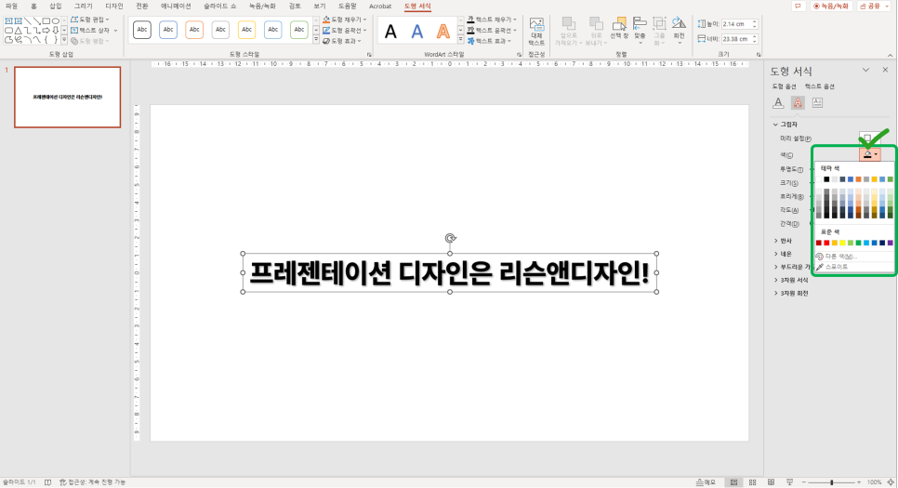This screenshot has height=488, width=898.
Task: Click the 녹음/녹화 (Record) button at top right
Action: click(832, 7)
